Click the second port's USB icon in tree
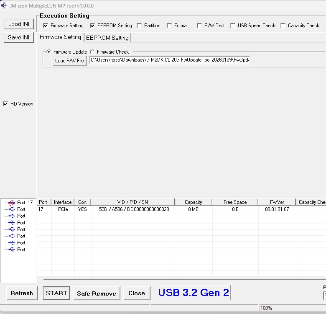326x314 pixels. click(x=11, y=209)
